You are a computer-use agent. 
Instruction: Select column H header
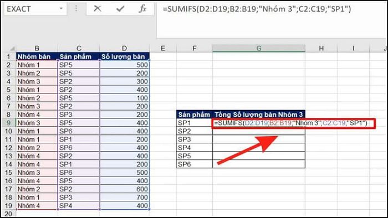[x=321, y=48]
